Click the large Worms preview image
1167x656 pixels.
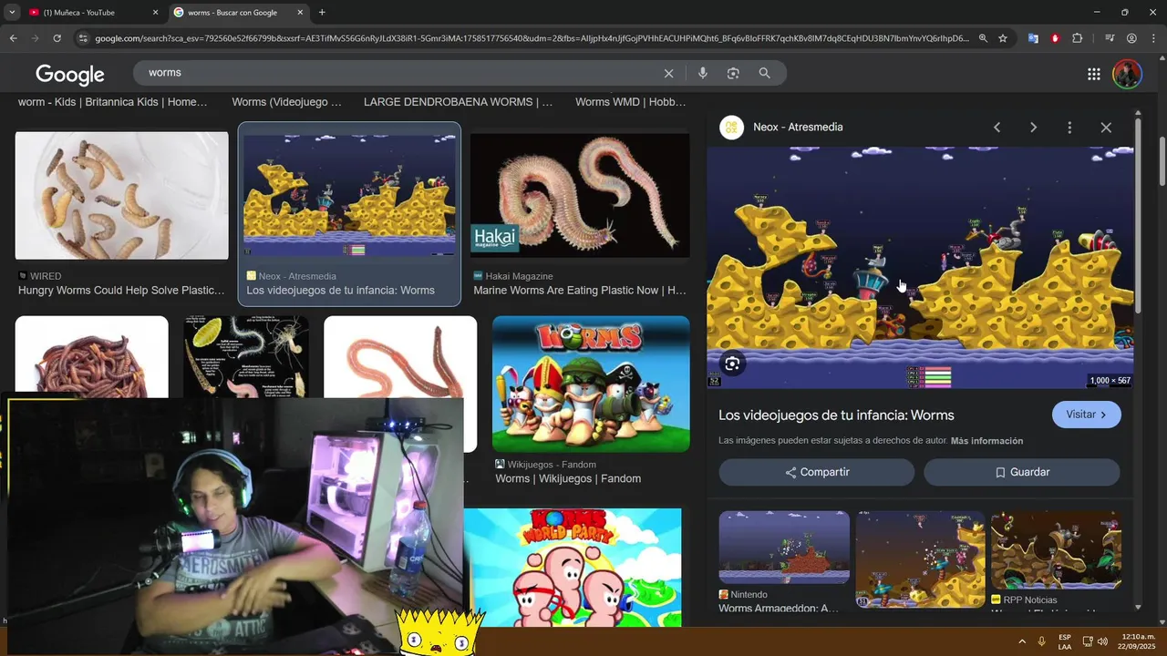[x=920, y=268]
